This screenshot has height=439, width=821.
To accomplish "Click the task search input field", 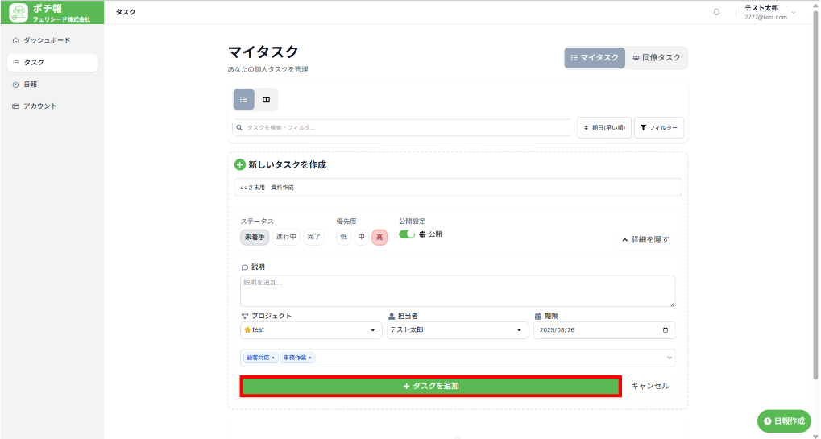I will (x=403, y=127).
